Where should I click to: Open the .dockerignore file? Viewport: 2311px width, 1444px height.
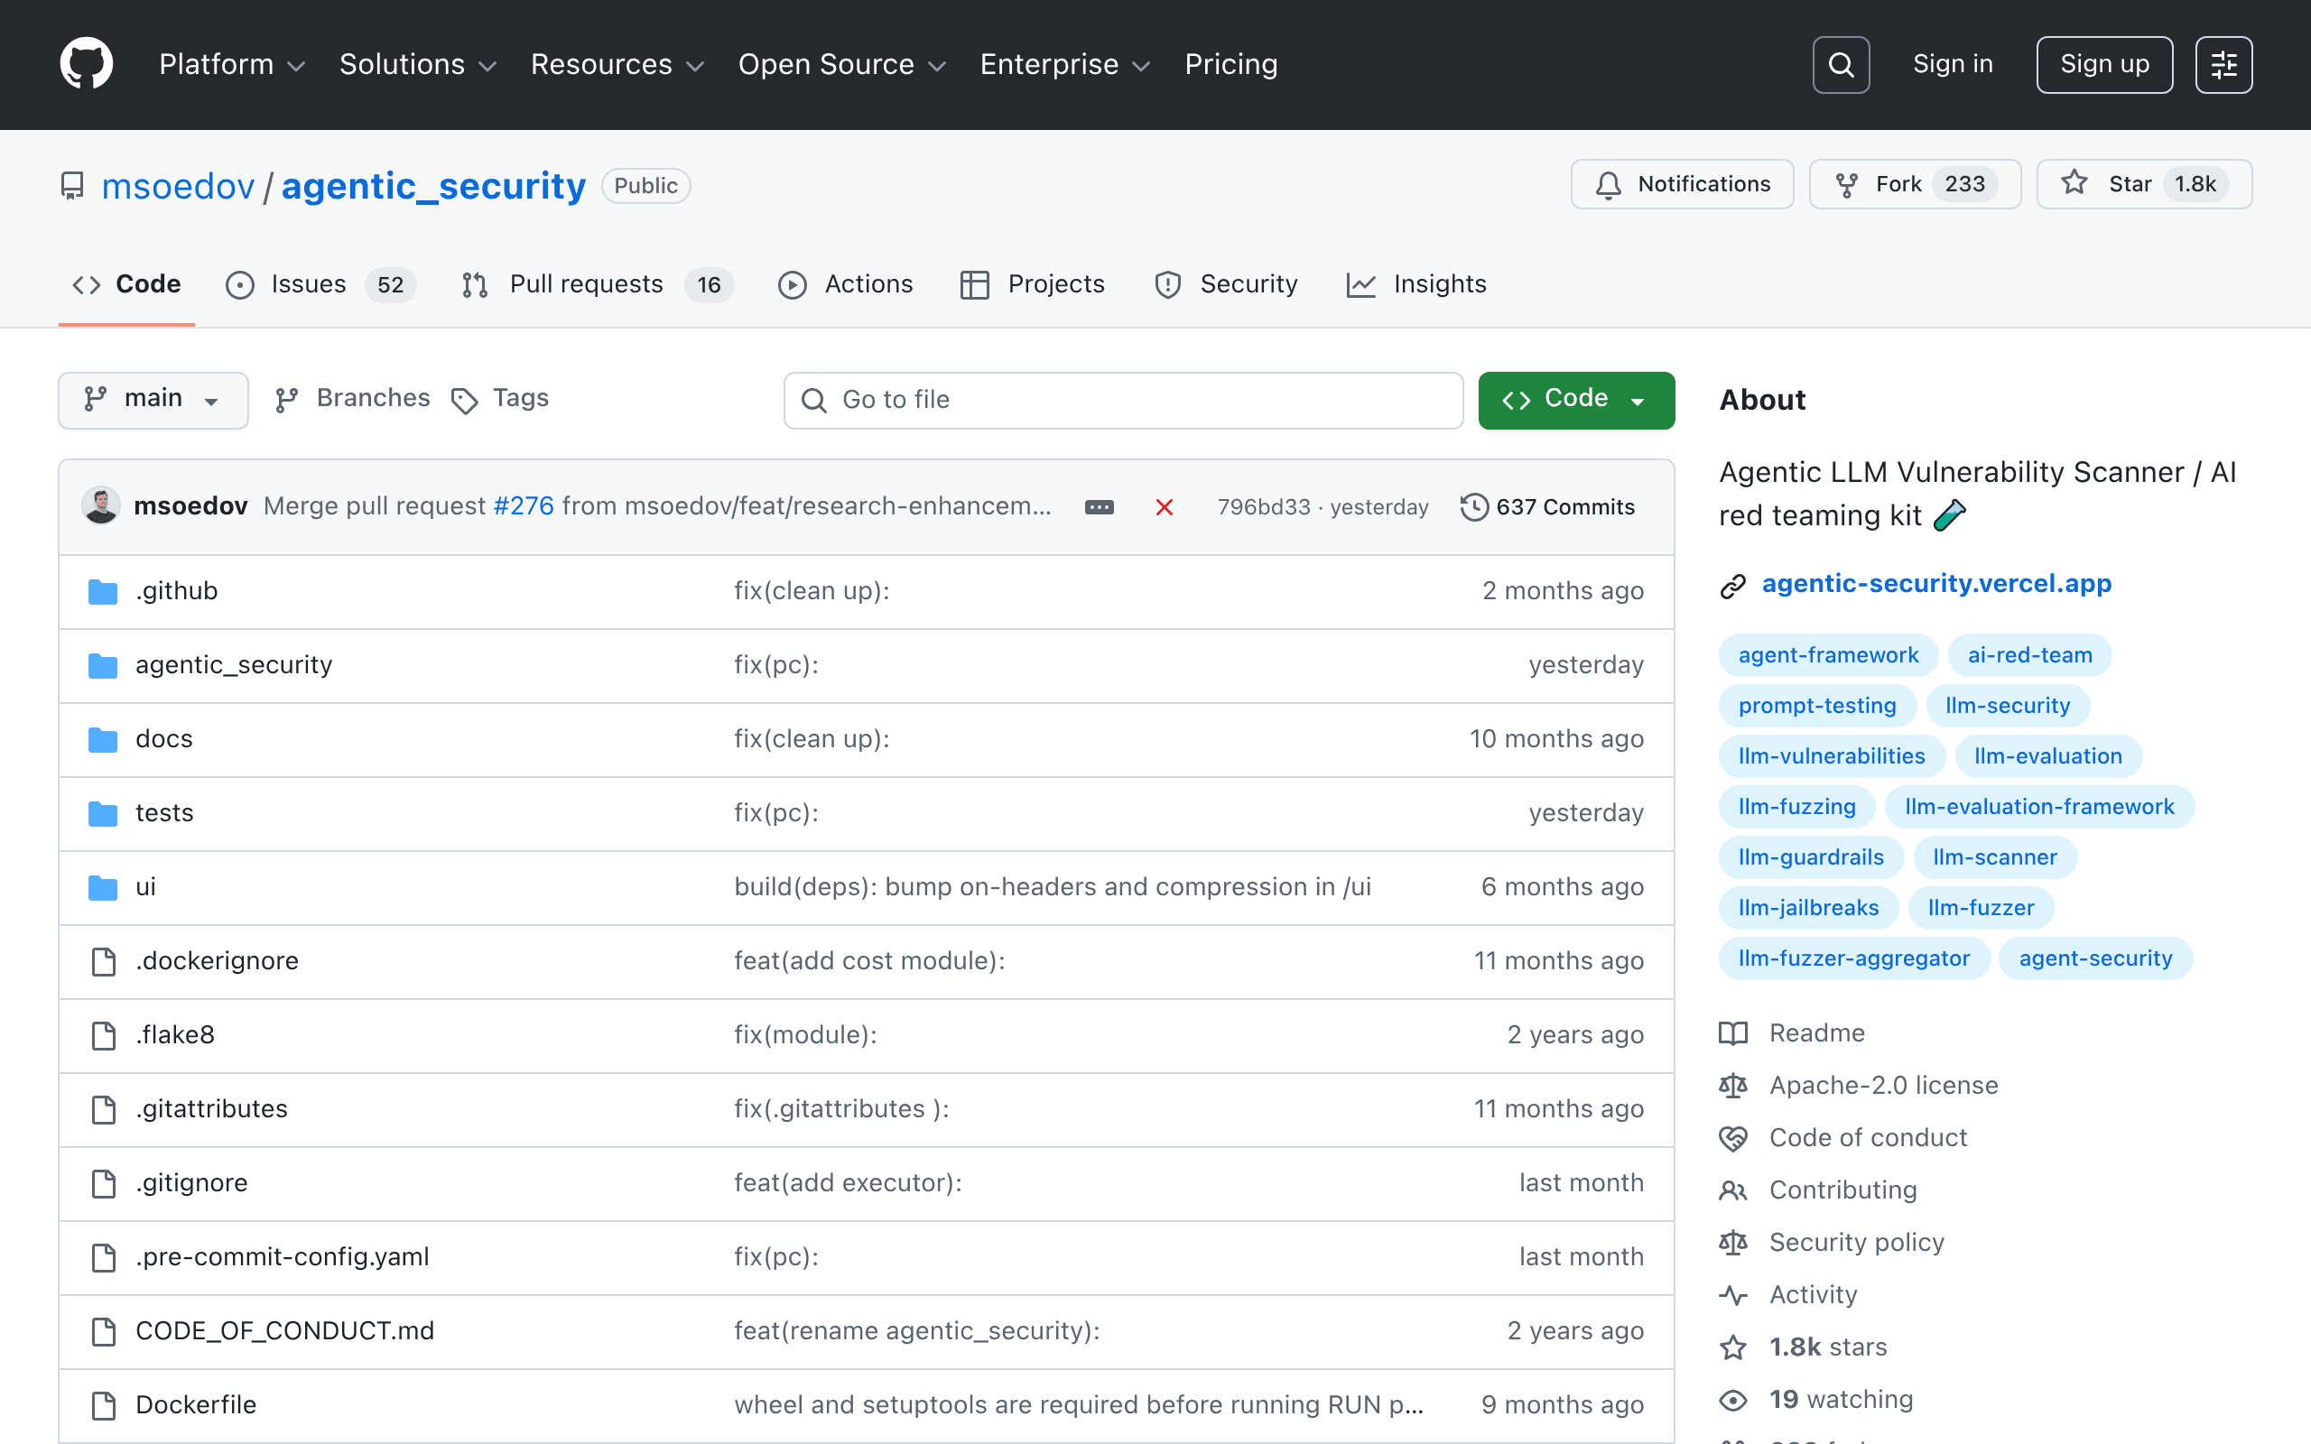(x=217, y=961)
